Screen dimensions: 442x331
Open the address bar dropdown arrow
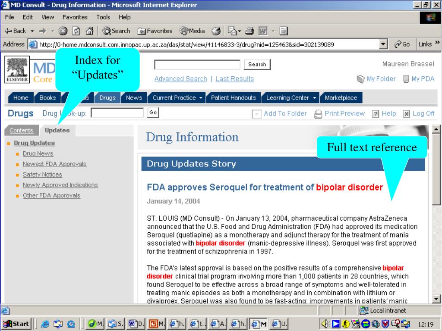point(383,44)
